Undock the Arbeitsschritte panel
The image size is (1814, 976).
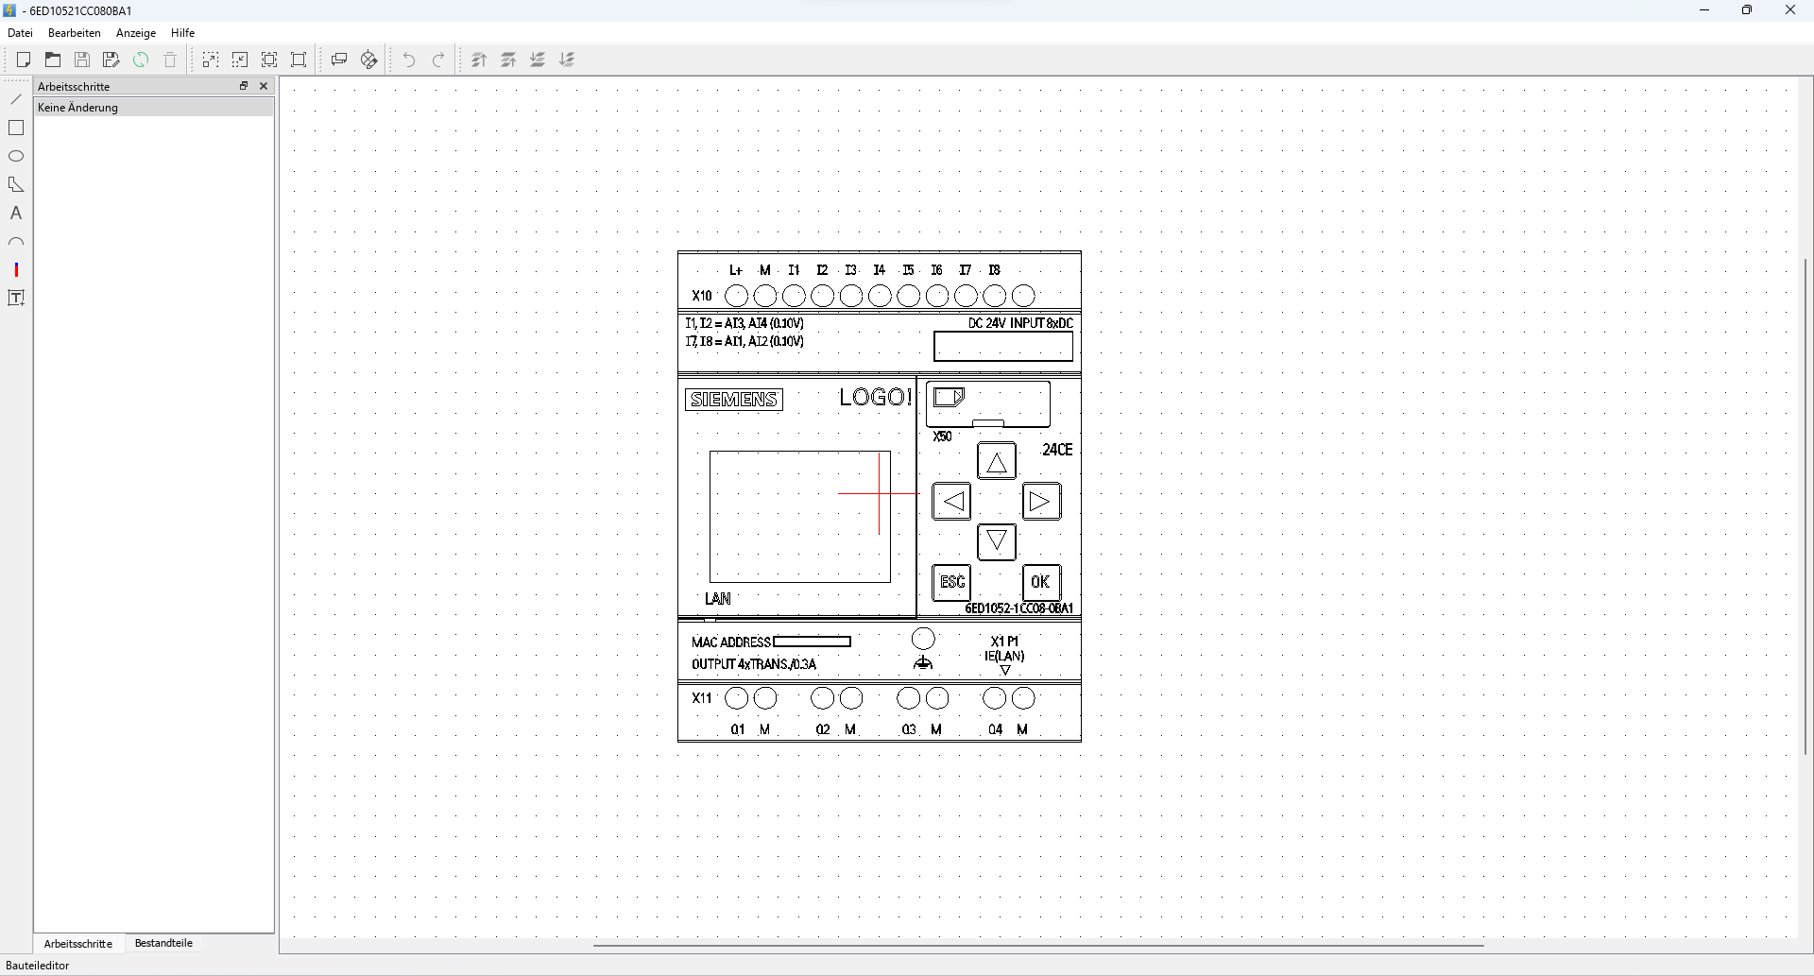click(244, 86)
